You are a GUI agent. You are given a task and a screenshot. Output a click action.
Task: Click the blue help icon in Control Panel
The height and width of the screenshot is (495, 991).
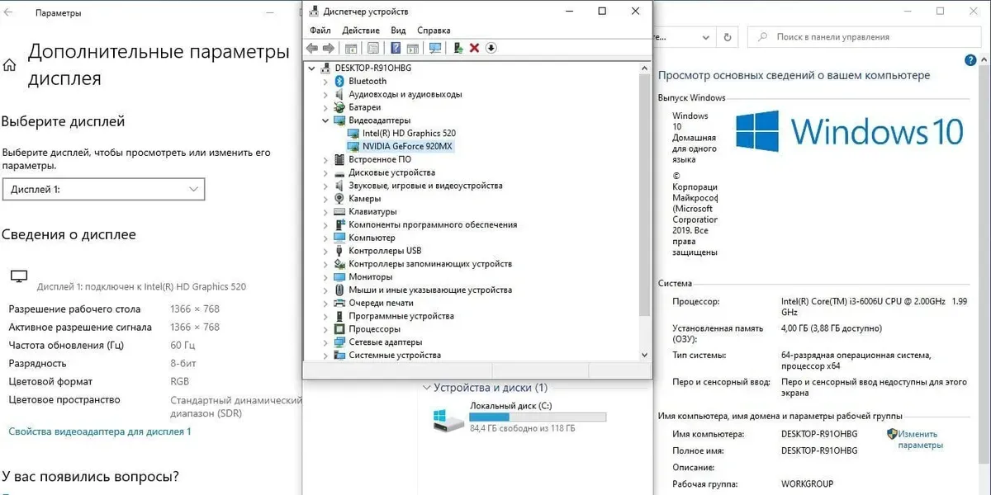click(970, 61)
